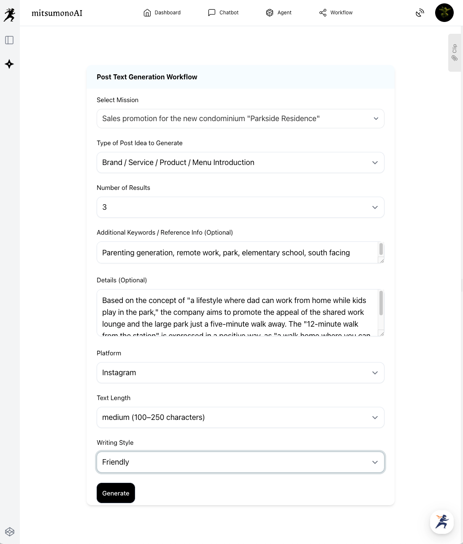
Task: Change the Number of Results dropdown
Action: pyautogui.click(x=240, y=207)
